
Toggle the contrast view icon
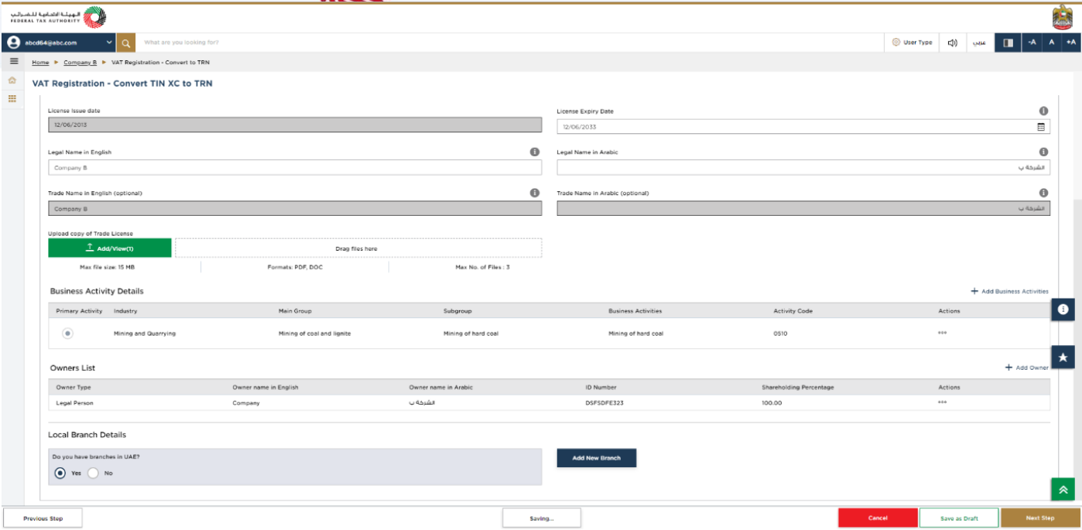[x=1008, y=43]
